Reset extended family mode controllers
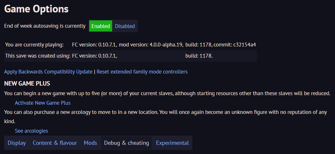The image size is (335, 154). tap(142, 72)
